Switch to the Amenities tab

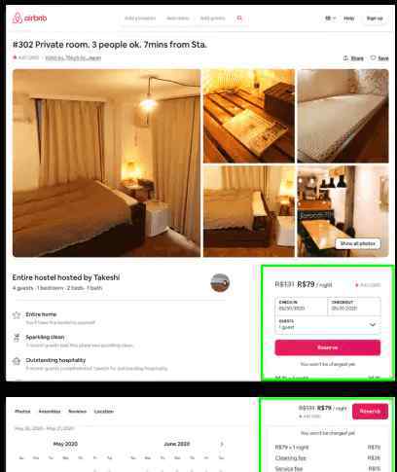[x=50, y=412]
